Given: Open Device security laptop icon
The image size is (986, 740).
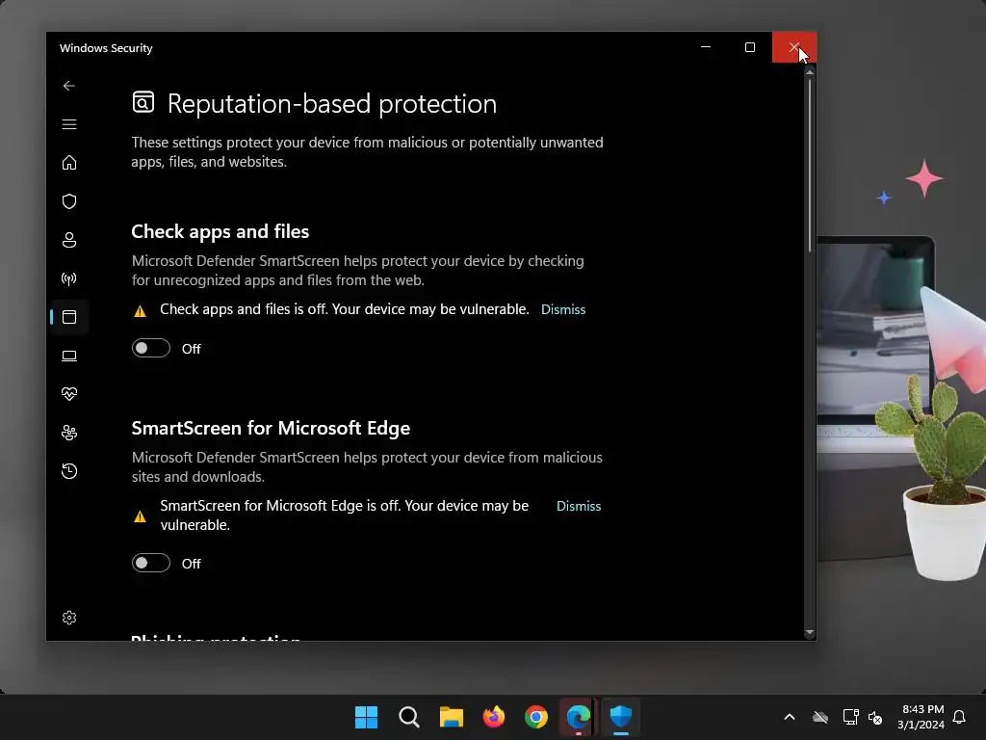Looking at the screenshot, I should pyautogui.click(x=69, y=357).
